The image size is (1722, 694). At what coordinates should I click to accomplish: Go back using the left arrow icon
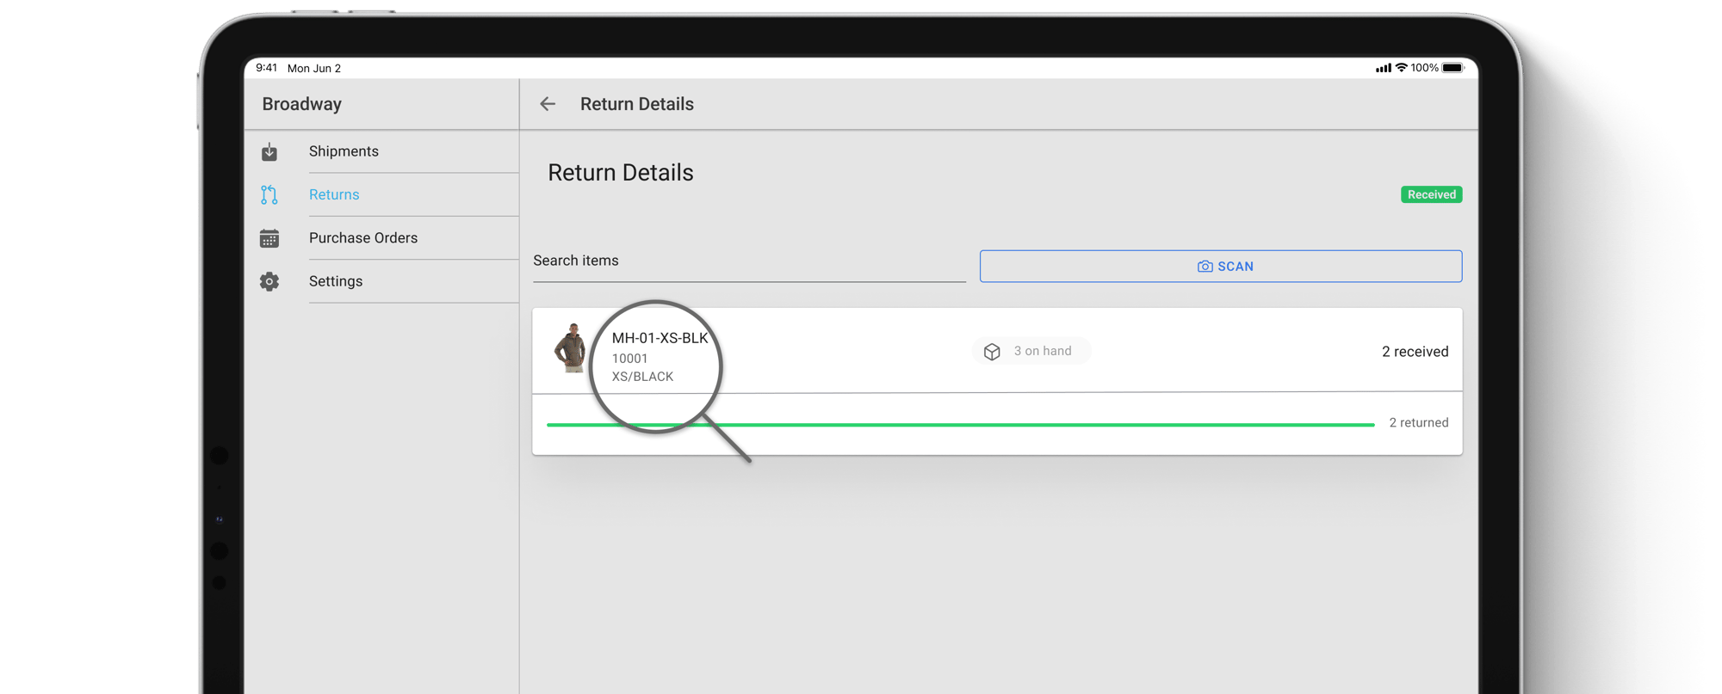548,104
